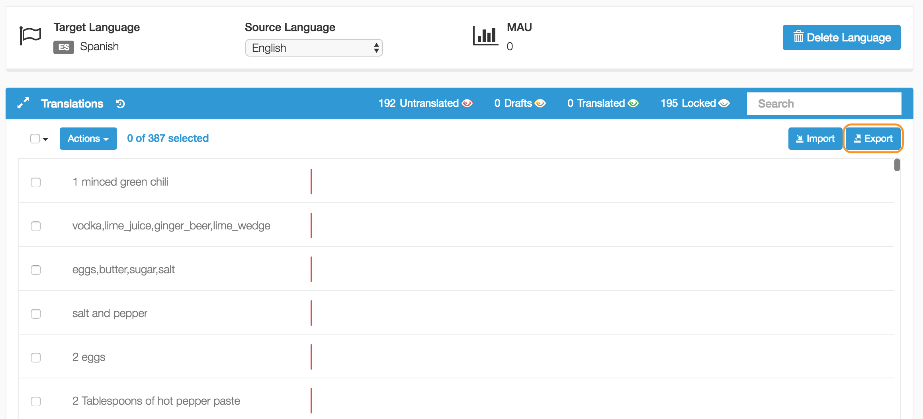
Task: Click the refresh history icon next to Translations
Action: (120, 104)
